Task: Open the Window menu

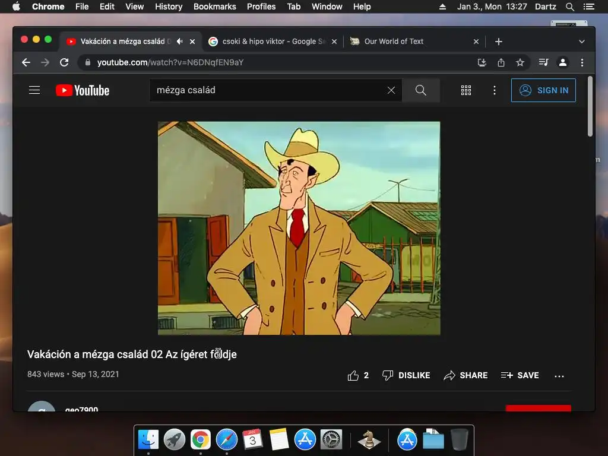Action: pyautogui.click(x=327, y=7)
